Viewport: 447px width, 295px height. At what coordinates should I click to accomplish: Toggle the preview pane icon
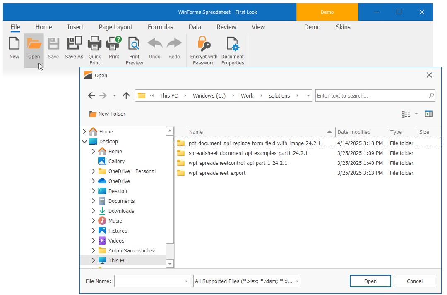[429, 114]
